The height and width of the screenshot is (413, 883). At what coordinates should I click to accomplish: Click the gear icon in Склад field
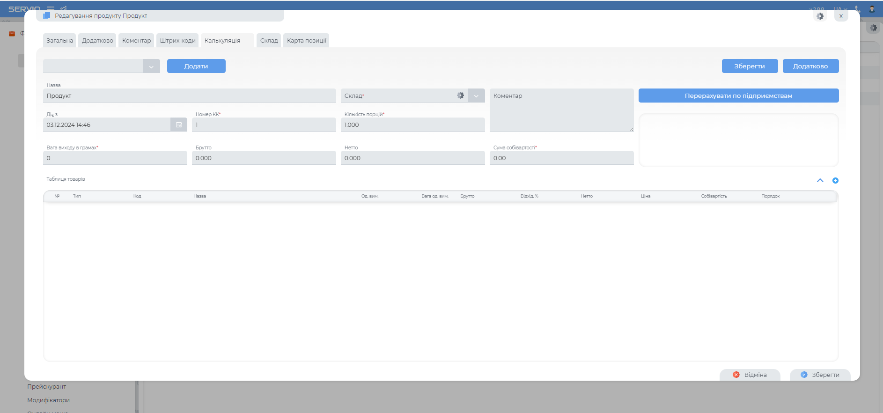[460, 96]
